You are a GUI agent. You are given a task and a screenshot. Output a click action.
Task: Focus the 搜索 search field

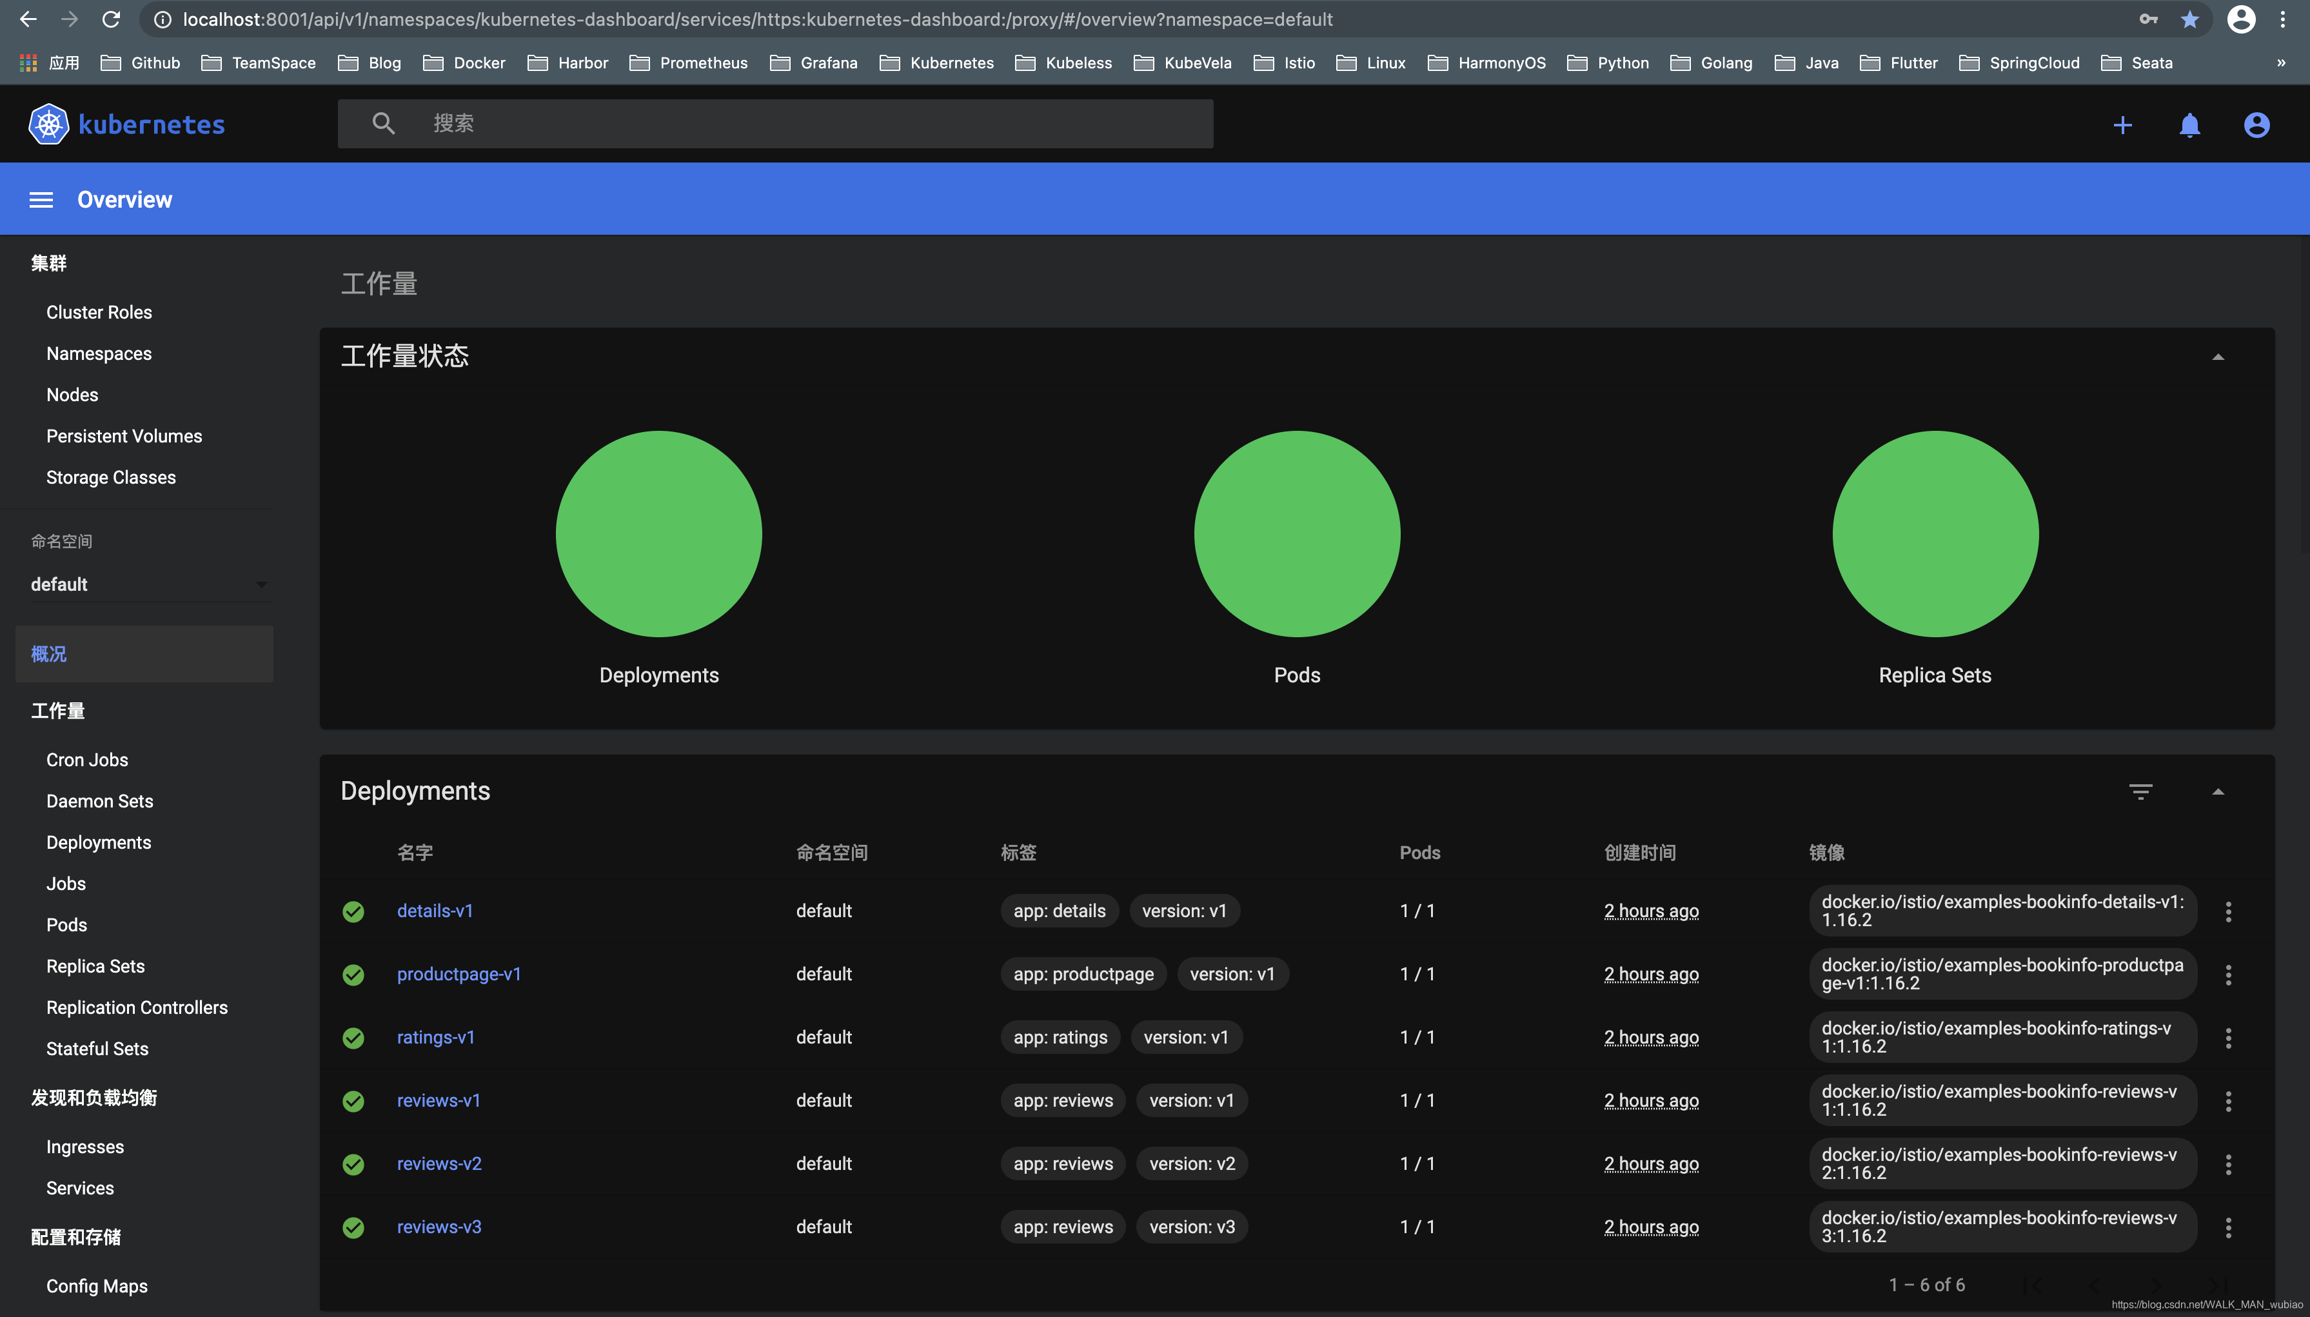tap(775, 124)
